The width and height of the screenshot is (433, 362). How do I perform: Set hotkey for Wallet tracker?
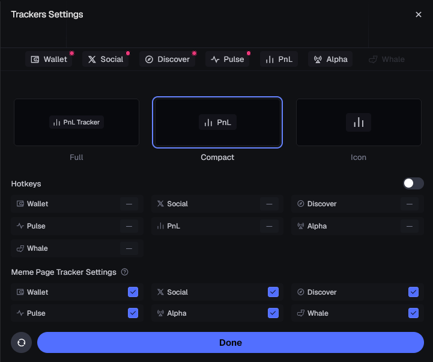click(129, 204)
